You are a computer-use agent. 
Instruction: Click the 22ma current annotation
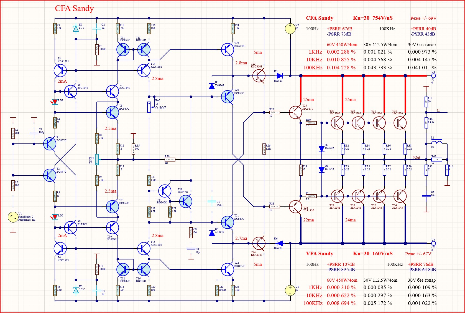click(308, 220)
